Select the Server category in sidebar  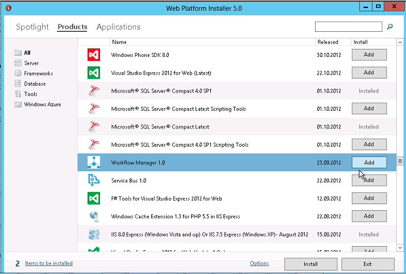click(x=31, y=63)
